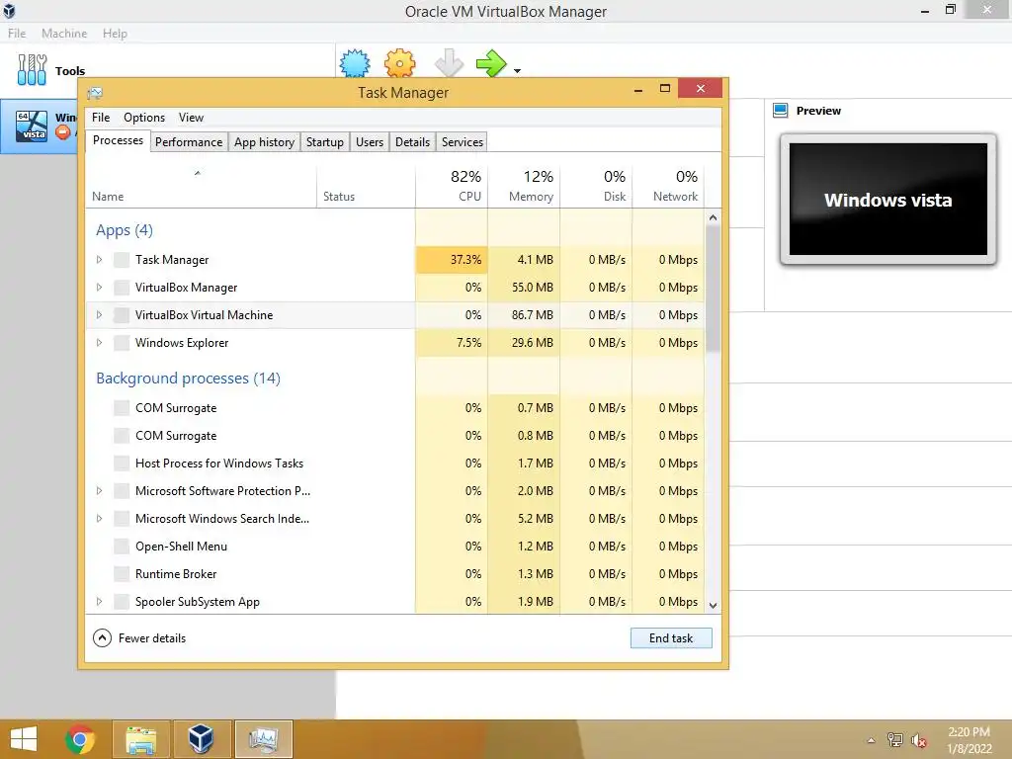Sort by the Disk column header
1012x759 pixels.
pyautogui.click(x=596, y=186)
